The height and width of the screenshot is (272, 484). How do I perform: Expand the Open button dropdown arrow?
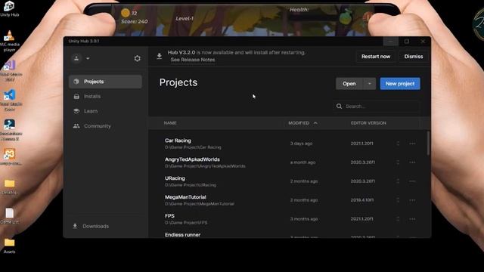(x=370, y=84)
